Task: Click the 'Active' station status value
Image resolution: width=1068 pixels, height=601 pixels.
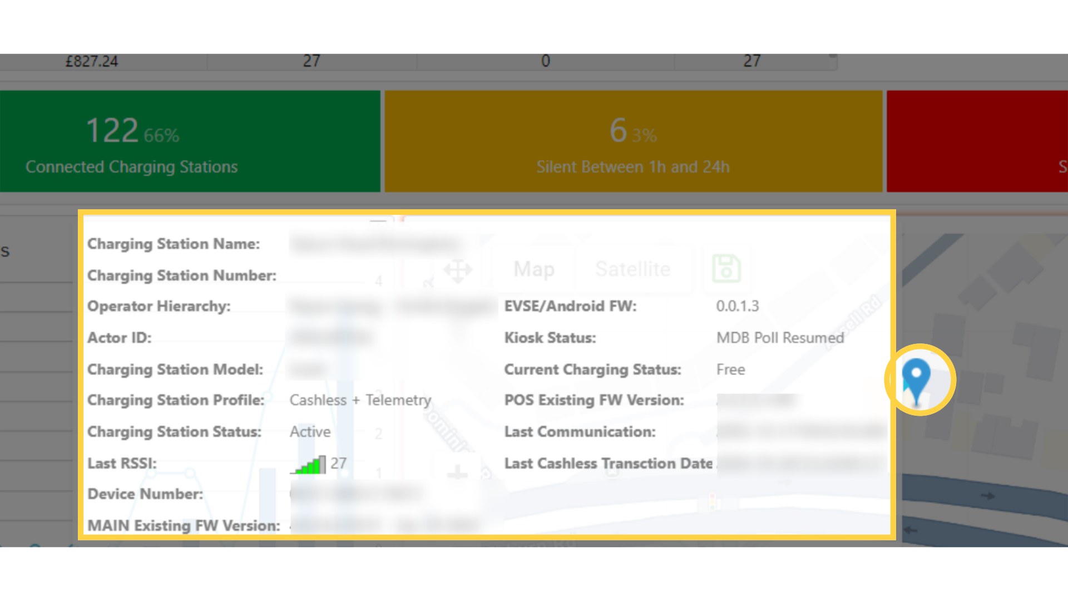Action: [310, 432]
